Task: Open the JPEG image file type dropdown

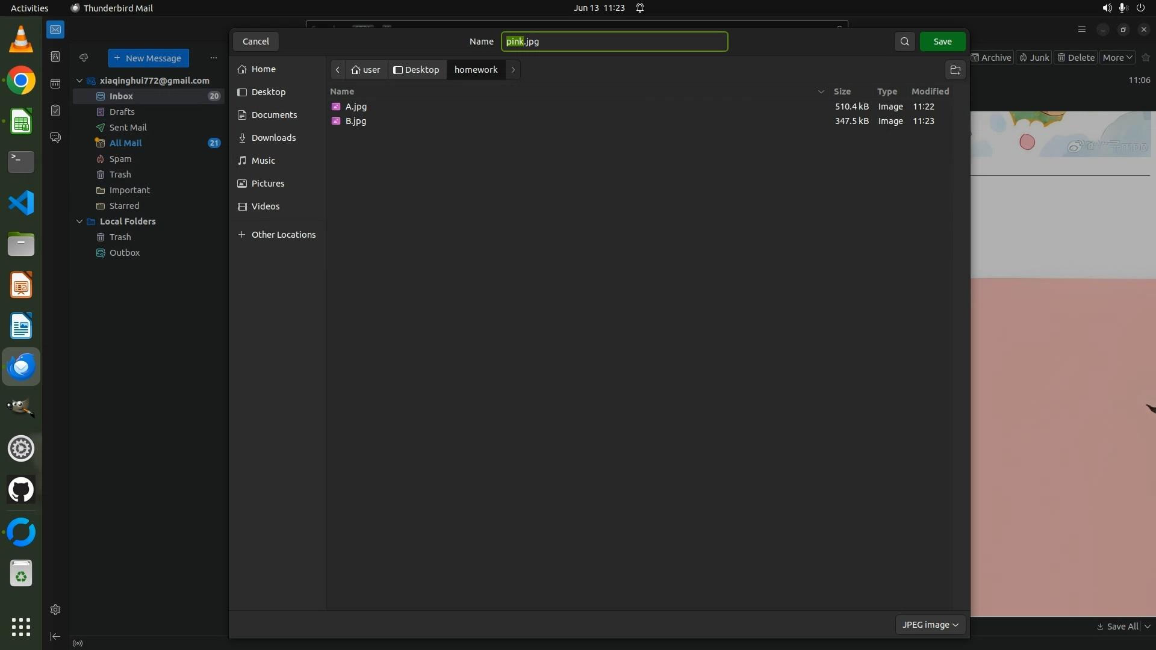Action: (x=930, y=625)
